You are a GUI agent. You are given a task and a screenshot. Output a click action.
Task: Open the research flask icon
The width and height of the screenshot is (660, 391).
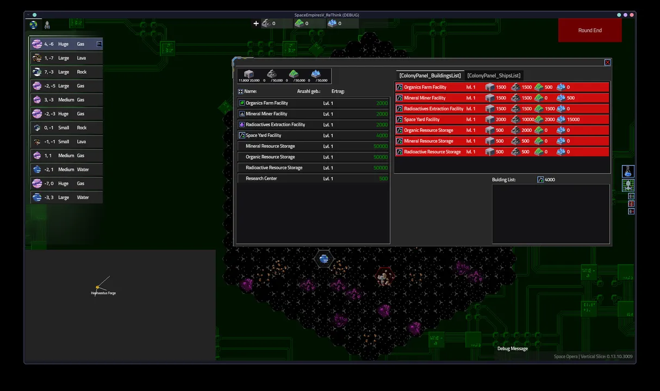[x=628, y=172]
